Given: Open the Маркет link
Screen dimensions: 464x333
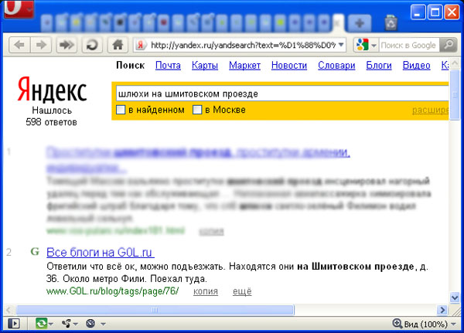Looking at the screenshot, I should [244, 66].
